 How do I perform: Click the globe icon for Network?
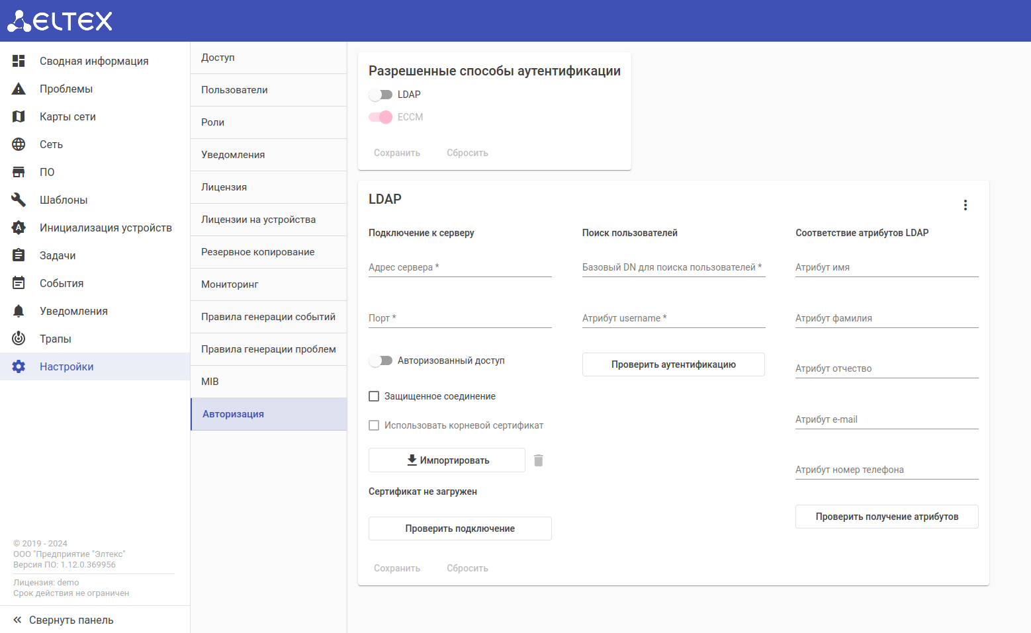(19, 144)
